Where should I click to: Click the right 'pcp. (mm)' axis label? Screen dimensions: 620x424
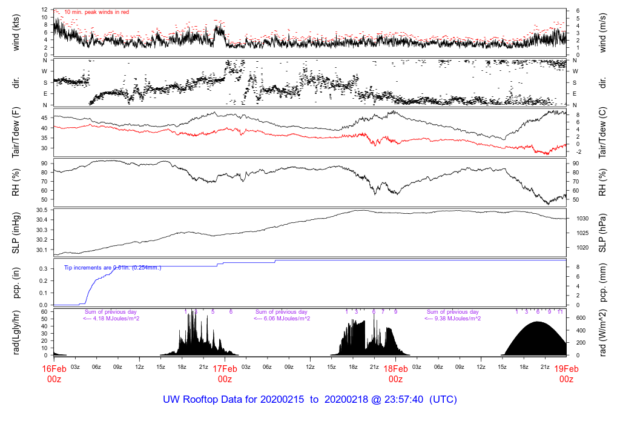(602, 283)
